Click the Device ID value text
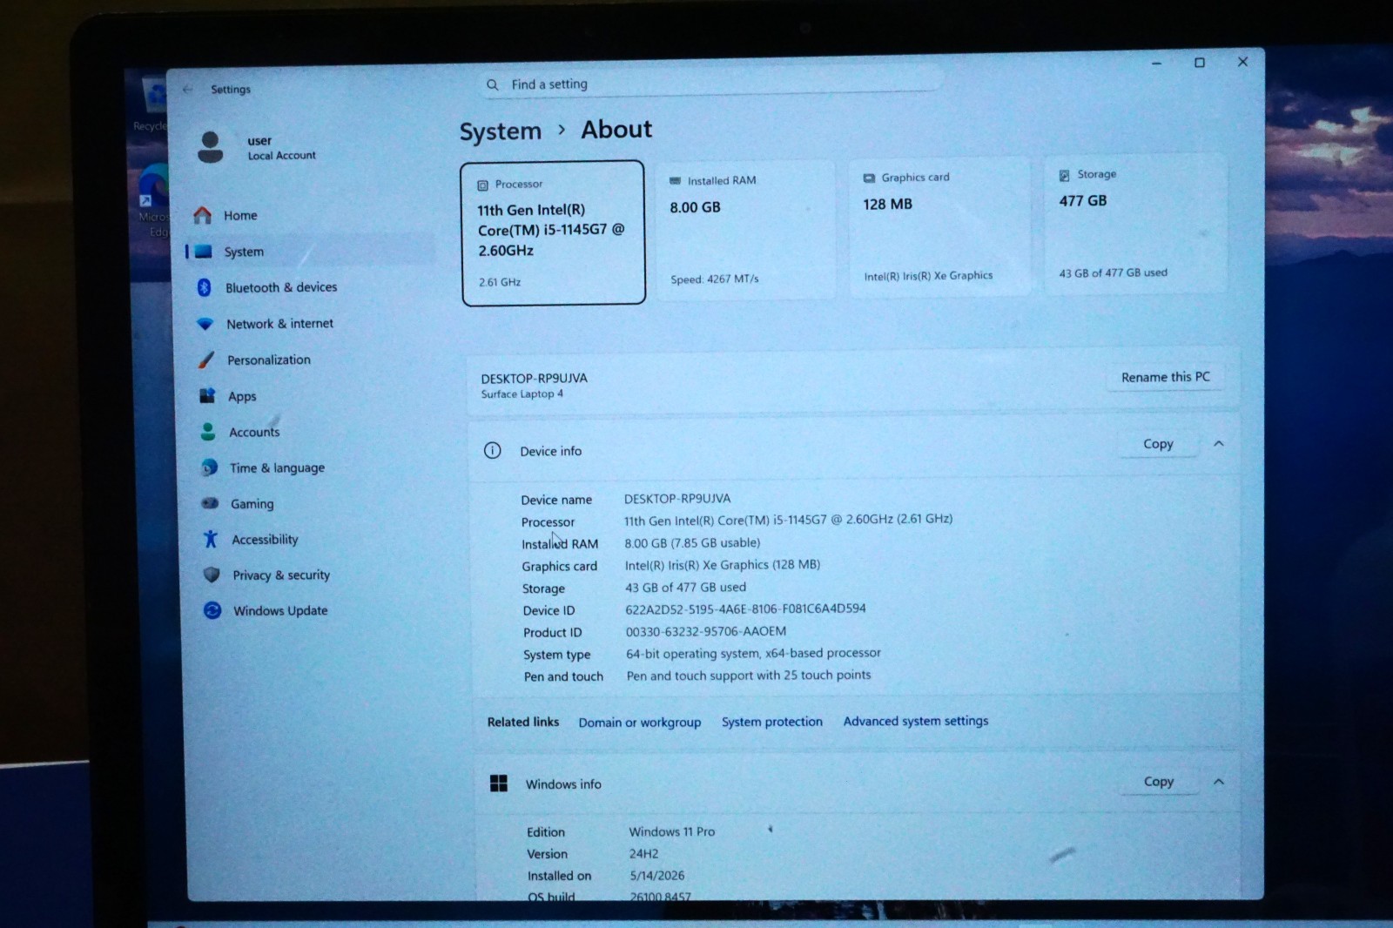 (745, 609)
